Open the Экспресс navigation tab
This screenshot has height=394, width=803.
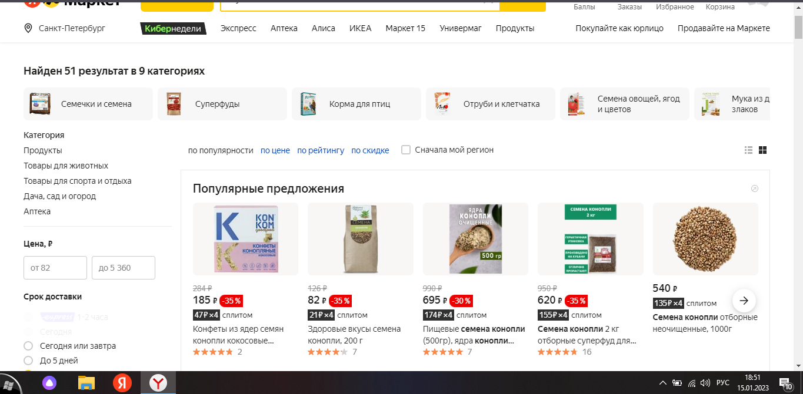pos(238,28)
